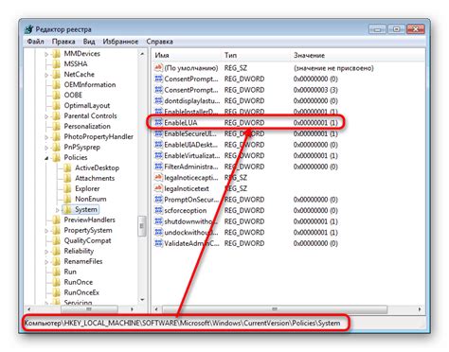Select the NonEnum folder icon
449x352 pixels.
point(67,199)
